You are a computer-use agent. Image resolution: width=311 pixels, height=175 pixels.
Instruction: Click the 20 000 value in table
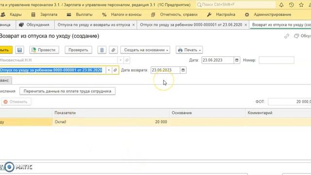[161, 122]
